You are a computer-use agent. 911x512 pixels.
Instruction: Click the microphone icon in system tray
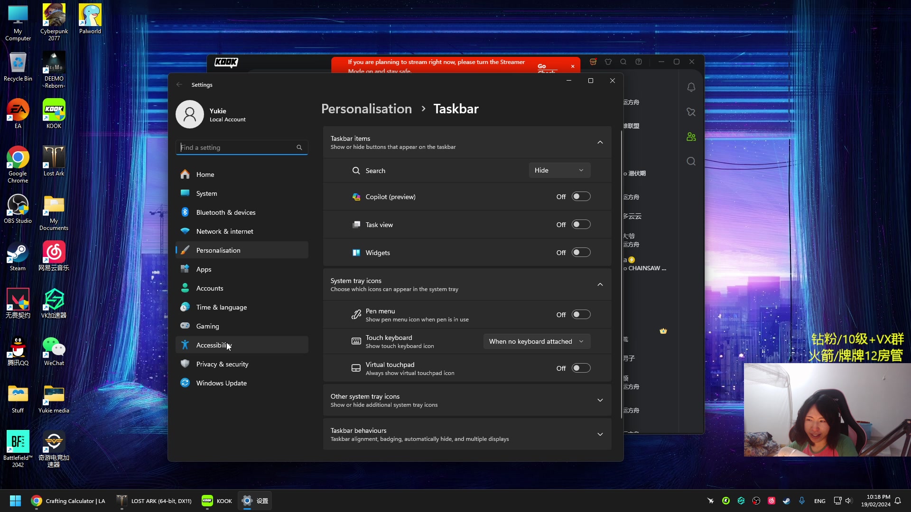pos(801,501)
